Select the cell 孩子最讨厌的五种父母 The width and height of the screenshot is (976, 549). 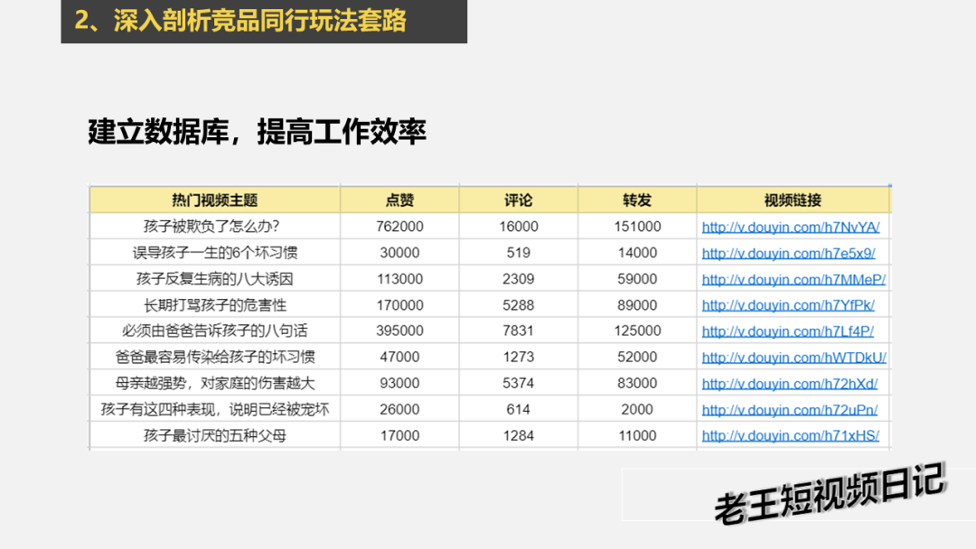(215, 436)
